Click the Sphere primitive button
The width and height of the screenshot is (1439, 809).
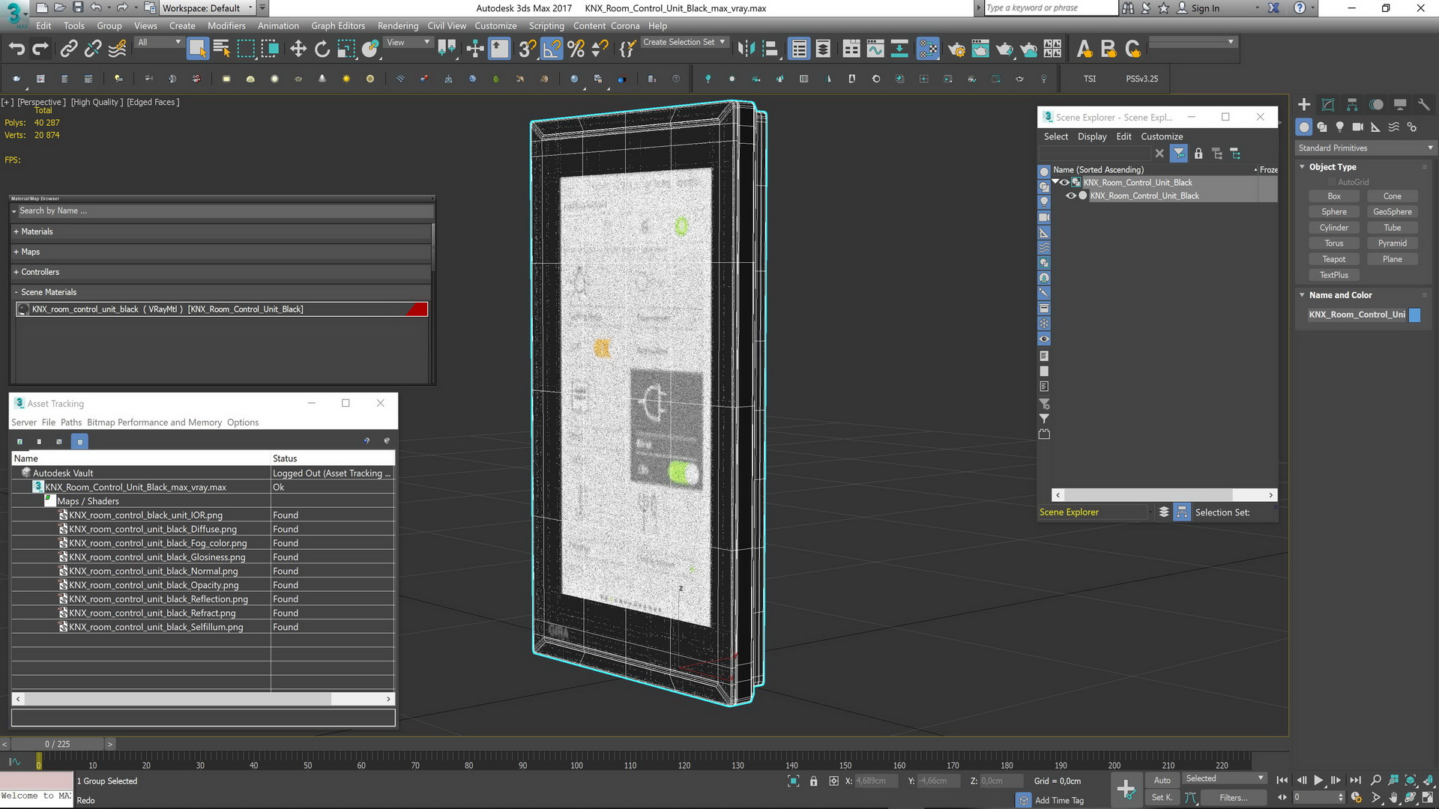(1333, 212)
